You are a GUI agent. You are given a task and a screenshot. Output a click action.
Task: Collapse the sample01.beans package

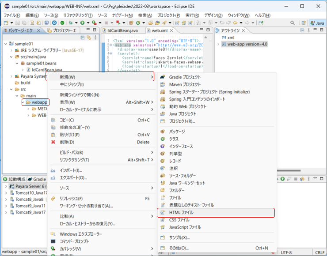(x=17, y=63)
